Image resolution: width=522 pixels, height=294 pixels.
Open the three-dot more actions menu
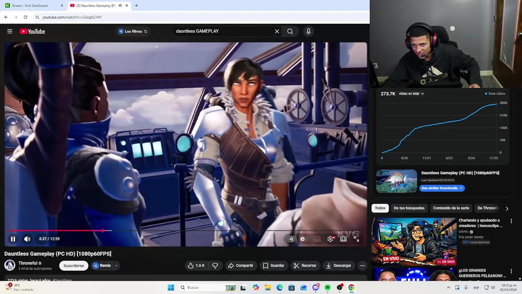362,265
